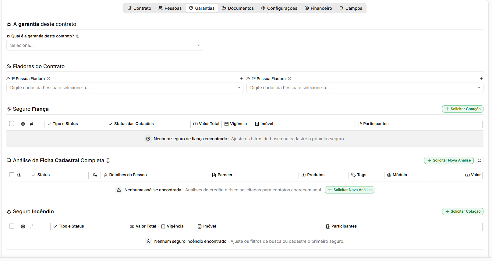
Task: Open the Campos tab
Action: coord(351,8)
